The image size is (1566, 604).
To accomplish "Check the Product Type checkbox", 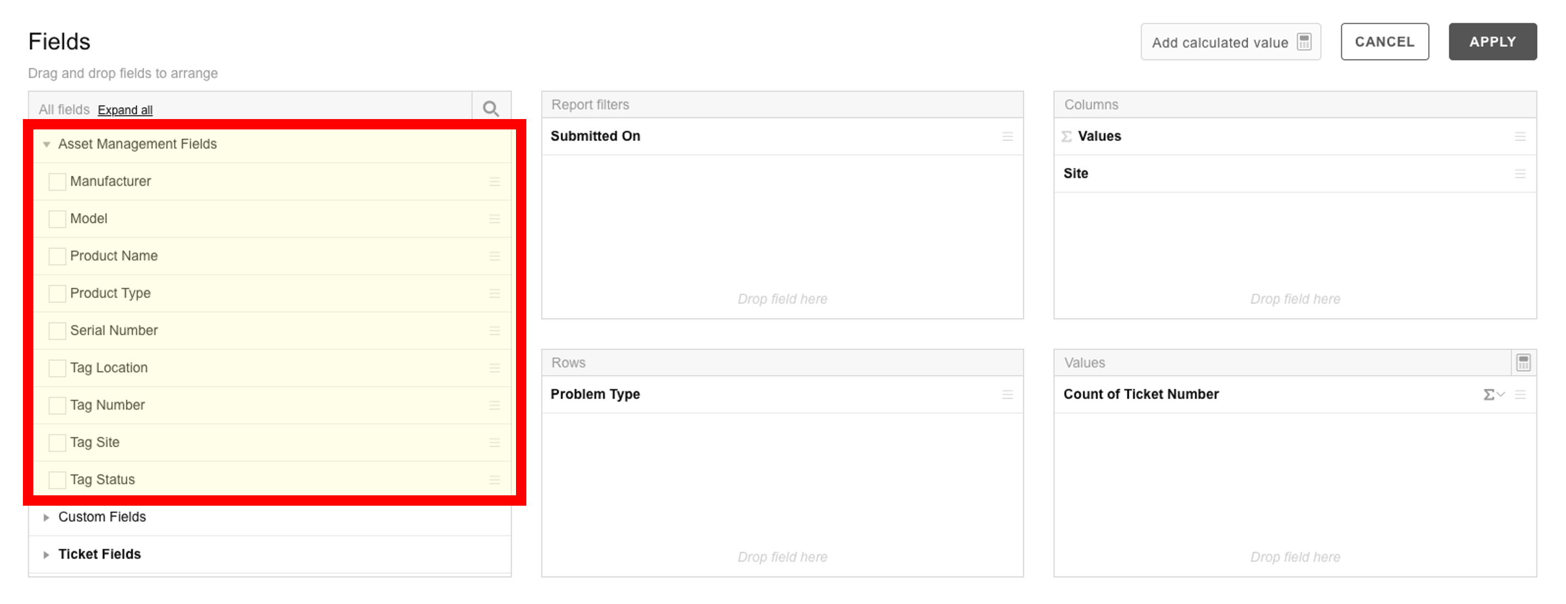I will tap(57, 293).
